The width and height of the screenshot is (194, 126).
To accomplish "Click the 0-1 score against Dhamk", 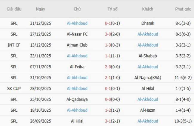I will [108, 23].
